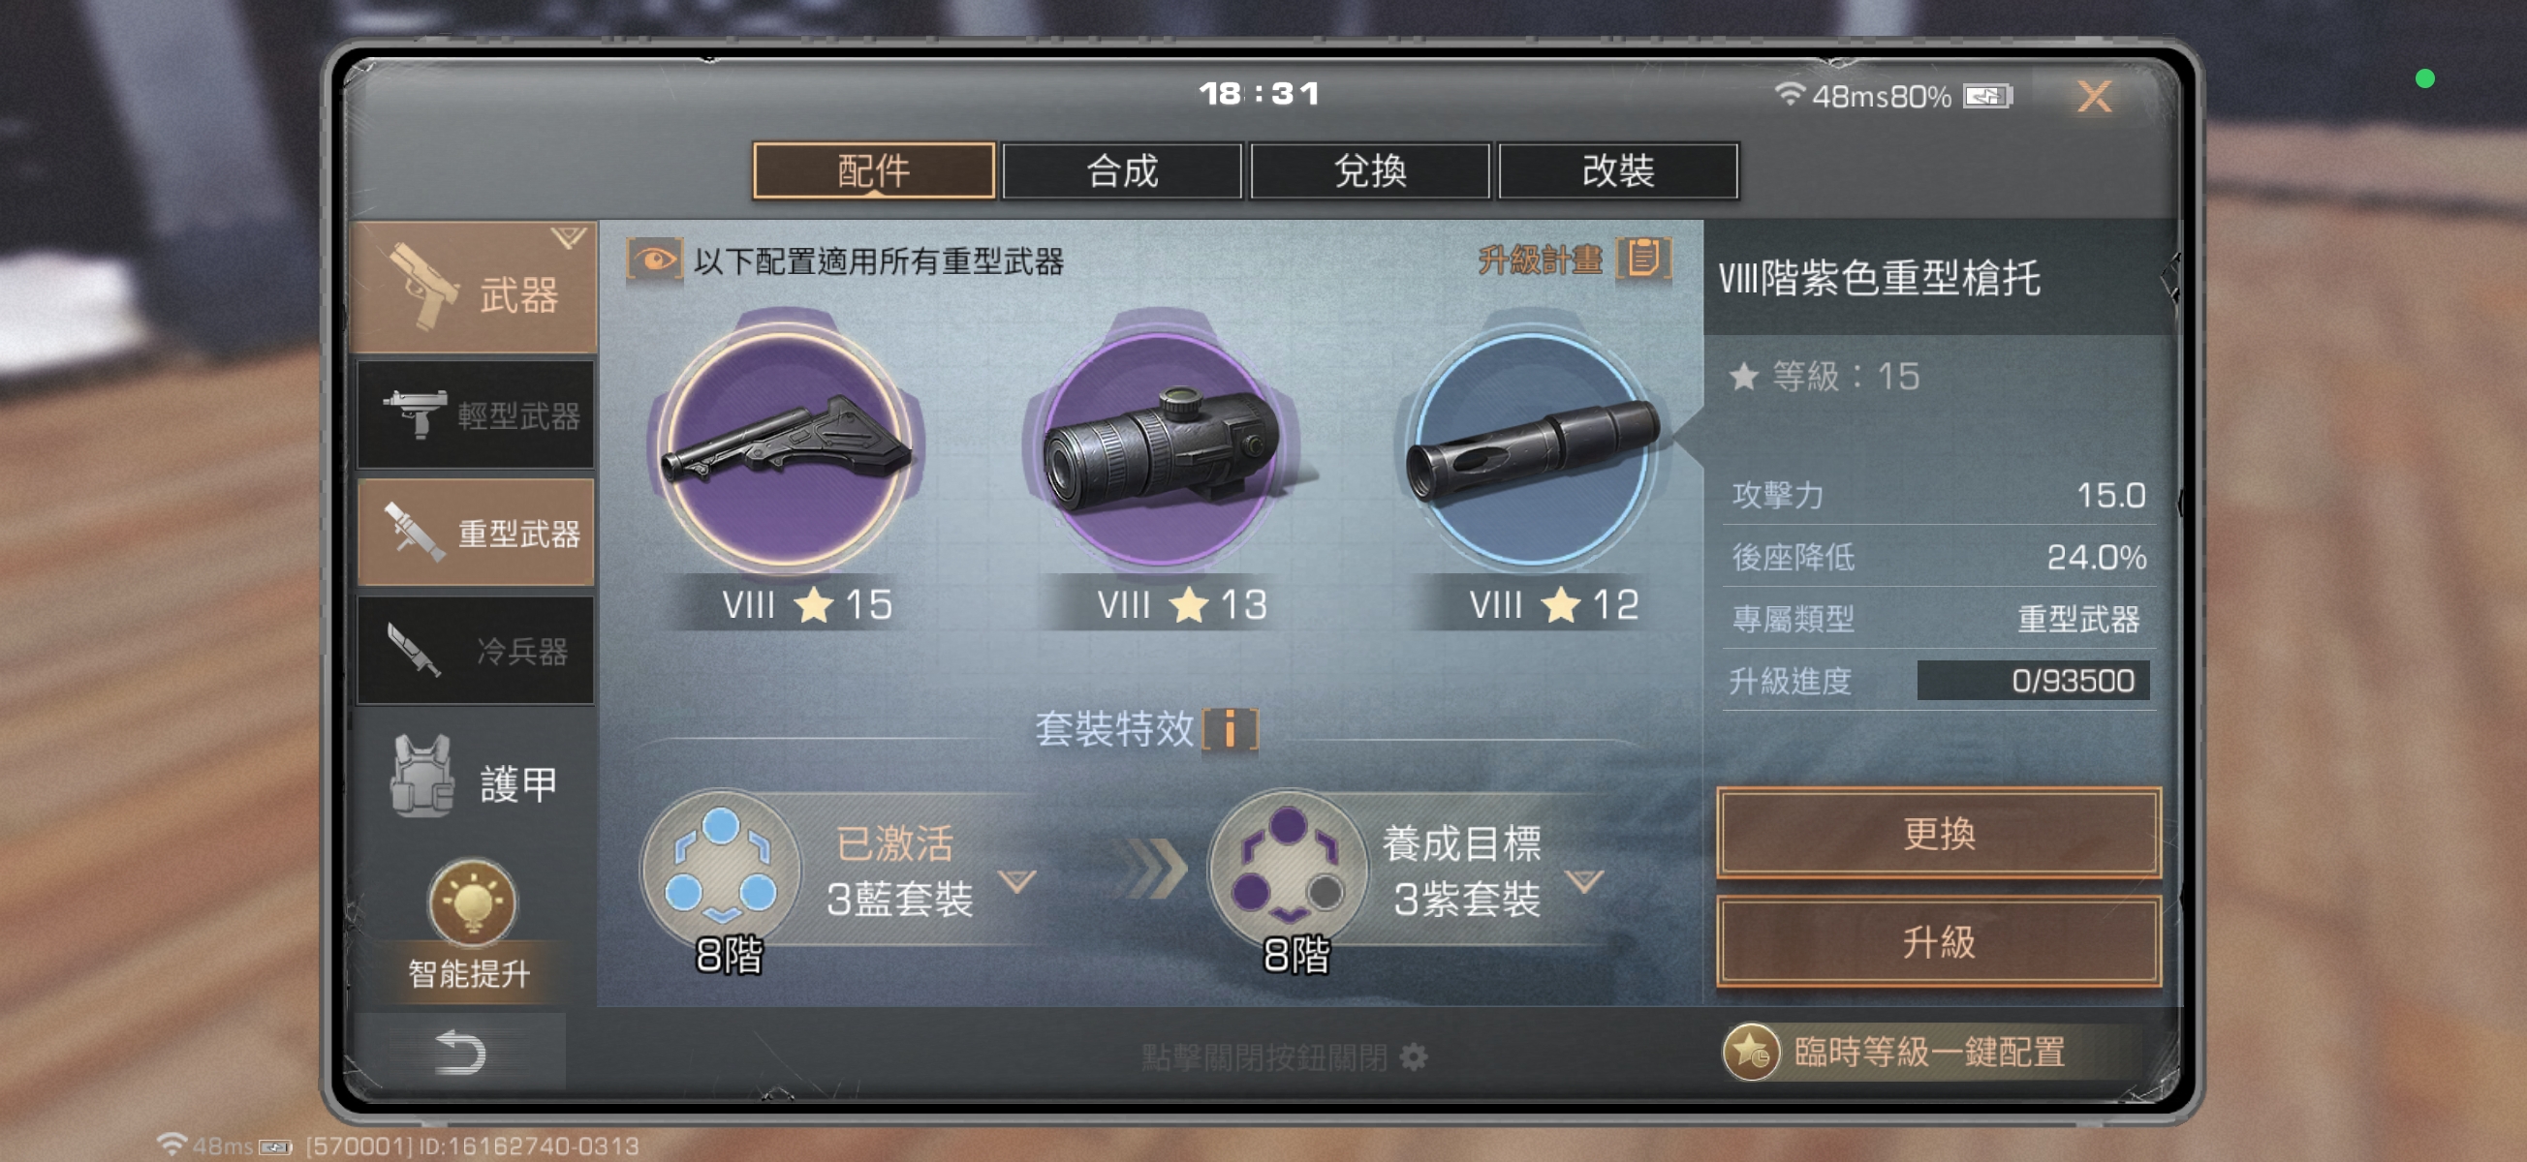Collapse the 武器 section expander
This screenshot has height=1162, width=2527.
pos(568,237)
